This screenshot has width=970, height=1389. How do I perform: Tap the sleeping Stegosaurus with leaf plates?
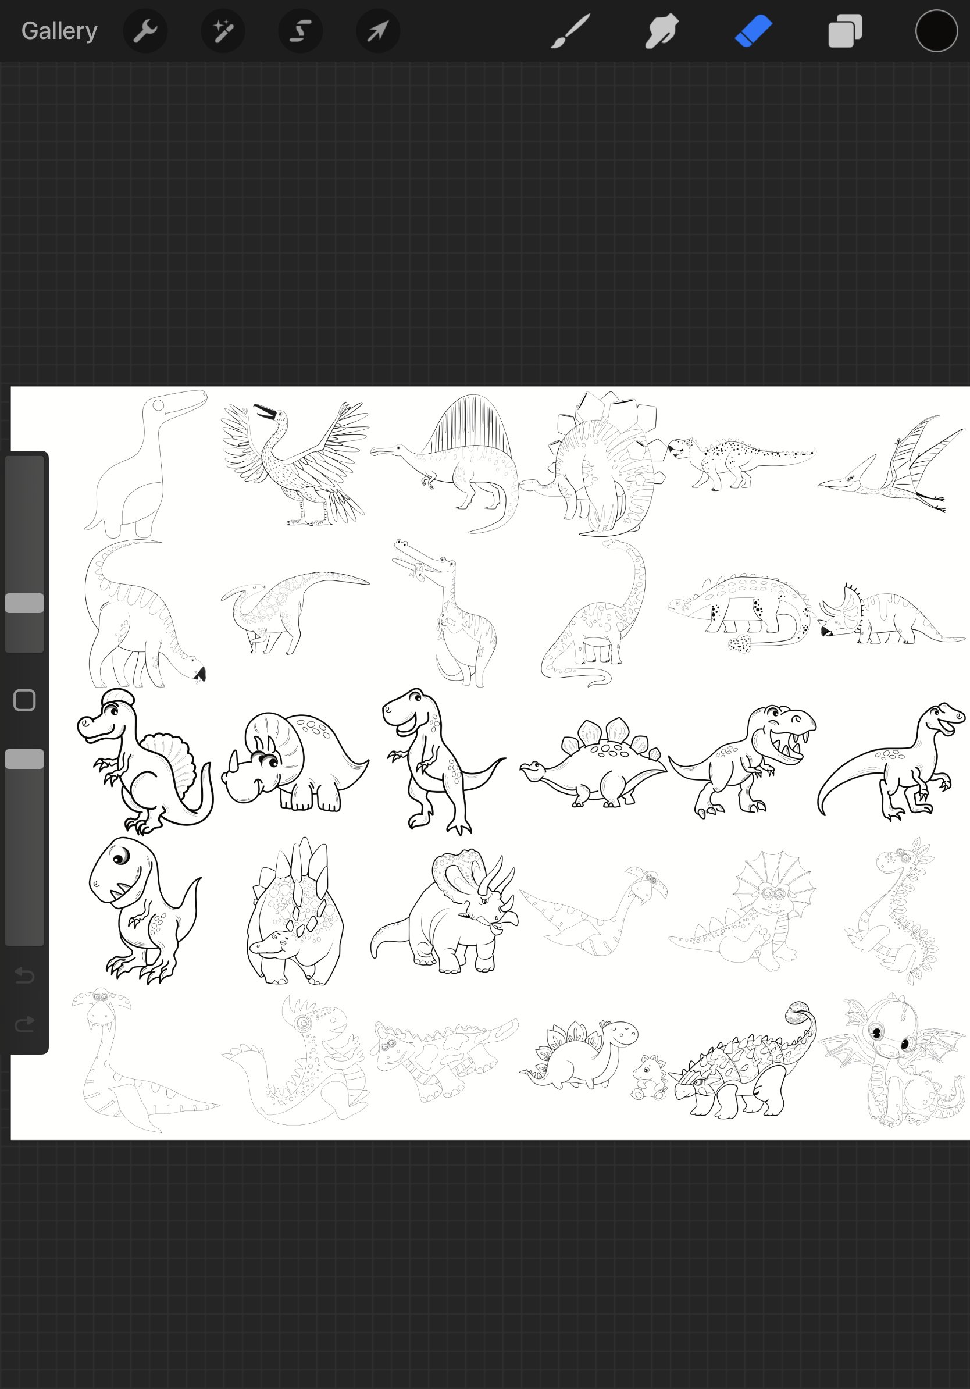tap(579, 1056)
